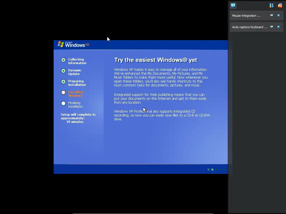The image size is (286, 214).
Task: Click the remove all notifications icon
Action: [280, 6]
